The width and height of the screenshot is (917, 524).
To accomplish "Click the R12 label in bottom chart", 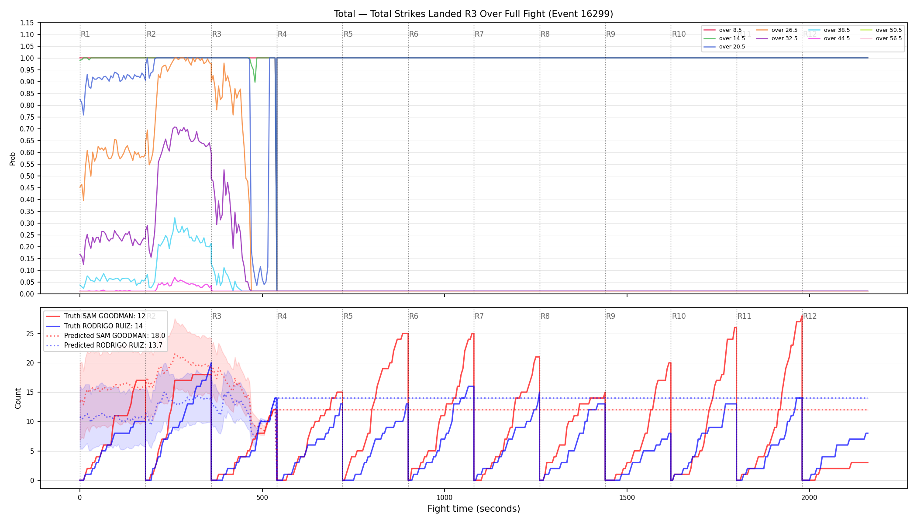I will pyautogui.click(x=810, y=316).
